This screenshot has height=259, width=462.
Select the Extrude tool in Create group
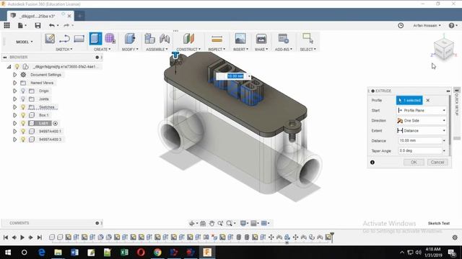click(x=95, y=38)
